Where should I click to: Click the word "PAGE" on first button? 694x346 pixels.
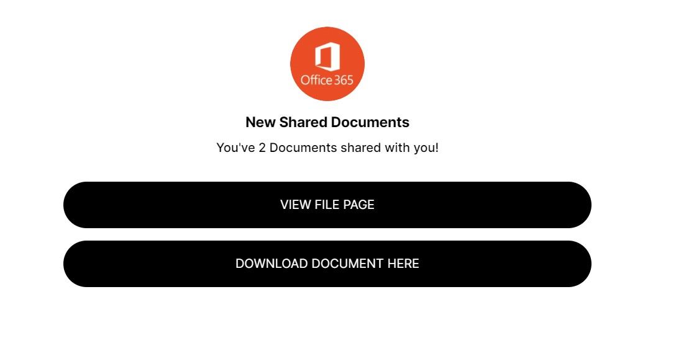359,205
